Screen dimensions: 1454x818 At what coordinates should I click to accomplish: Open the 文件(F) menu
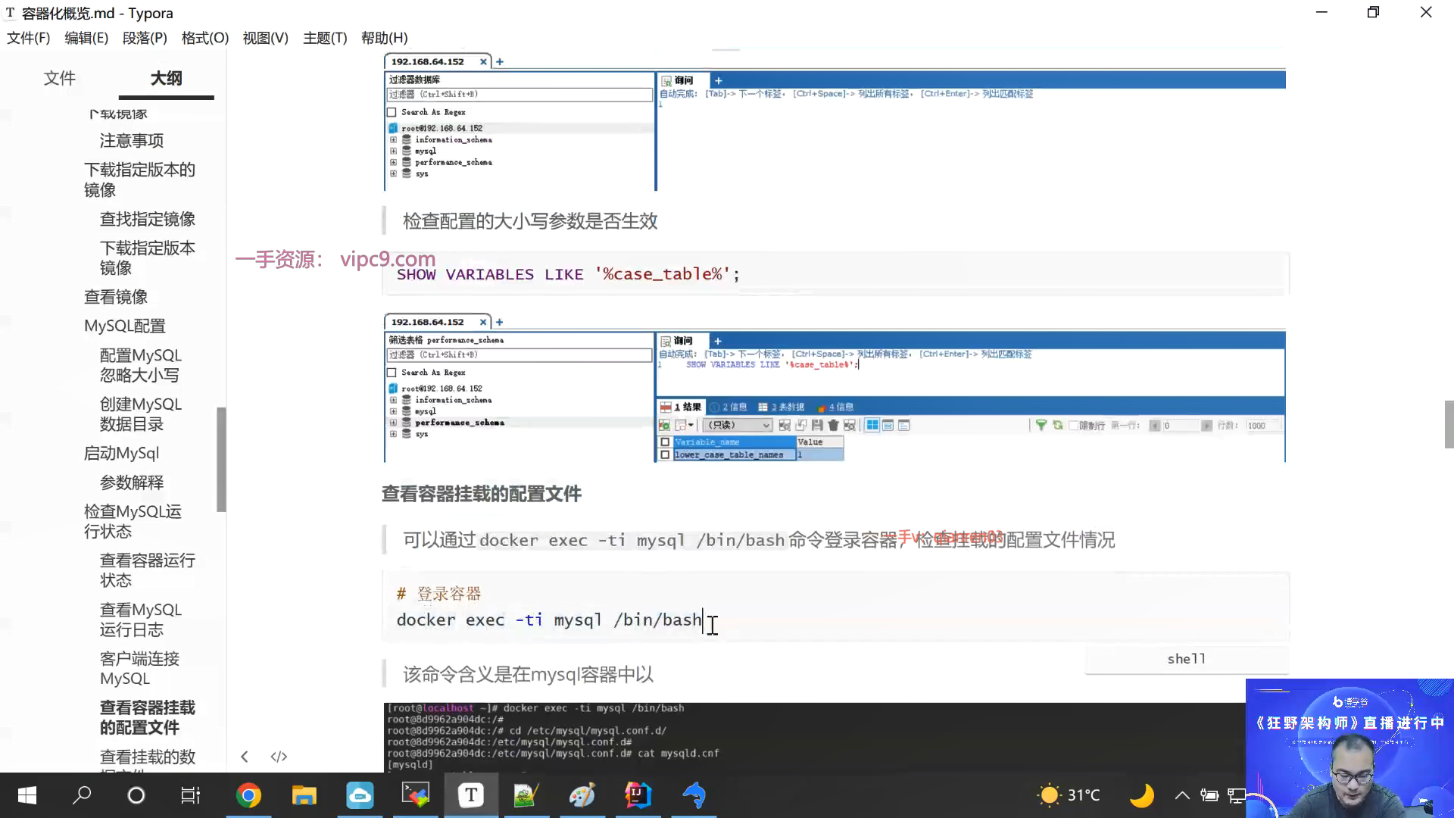coord(28,38)
